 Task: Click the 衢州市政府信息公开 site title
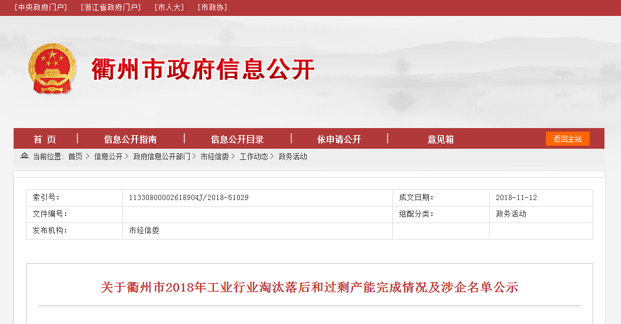coord(203,70)
